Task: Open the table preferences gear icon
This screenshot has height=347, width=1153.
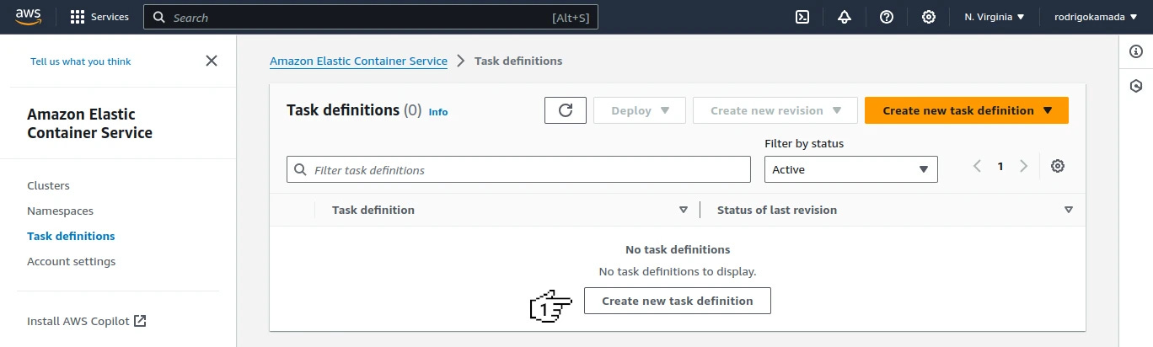Action: click(1058, 166)
